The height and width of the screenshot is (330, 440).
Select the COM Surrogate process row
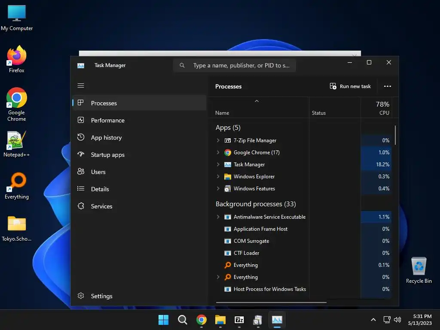tap(301, 241)
